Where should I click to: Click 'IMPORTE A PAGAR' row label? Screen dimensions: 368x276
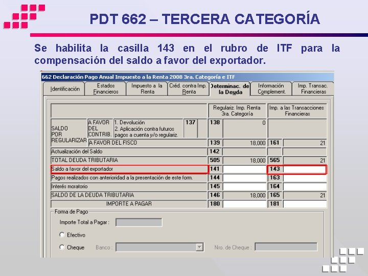(x=129, y=204)
